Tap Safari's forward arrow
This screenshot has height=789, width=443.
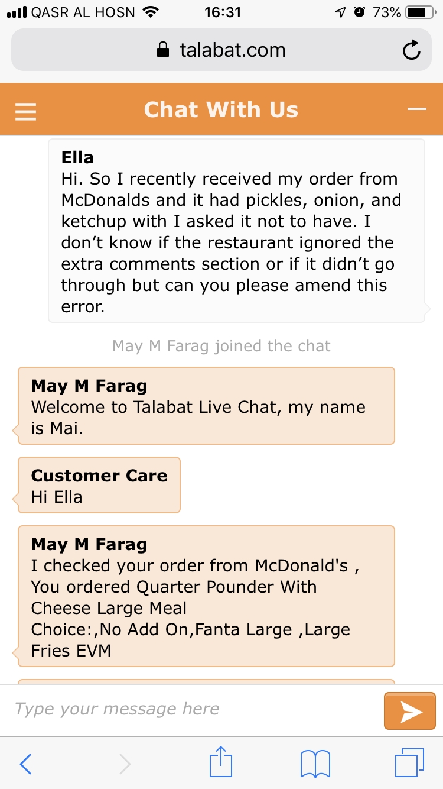125,764
